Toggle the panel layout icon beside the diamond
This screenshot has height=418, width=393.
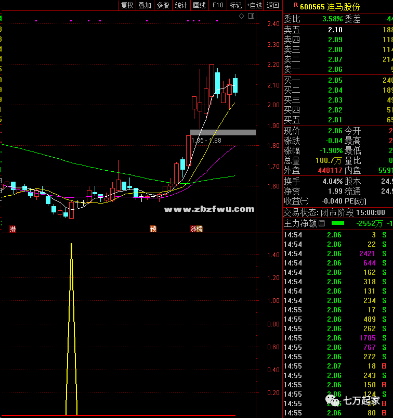251,17
